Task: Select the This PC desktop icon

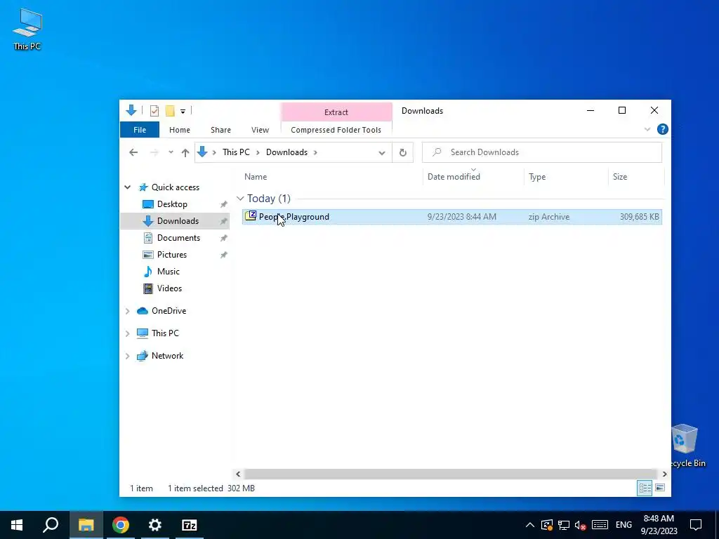Action: (x=27, y=29)
